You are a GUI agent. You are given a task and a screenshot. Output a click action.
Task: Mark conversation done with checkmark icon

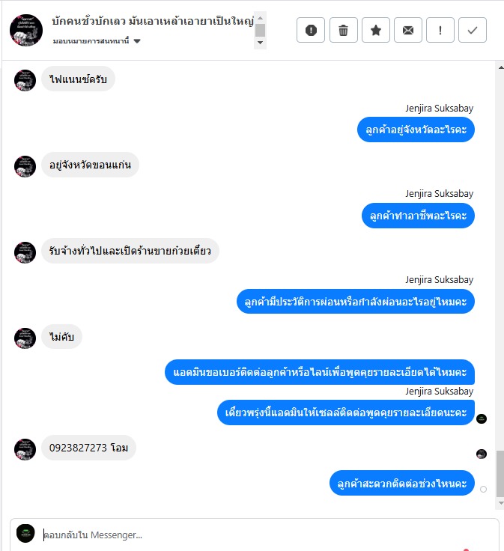coord(473,30)
